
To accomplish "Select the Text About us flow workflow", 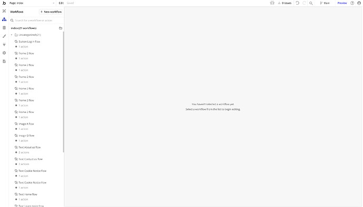I will pyautogui.click(x=29, y=147).
